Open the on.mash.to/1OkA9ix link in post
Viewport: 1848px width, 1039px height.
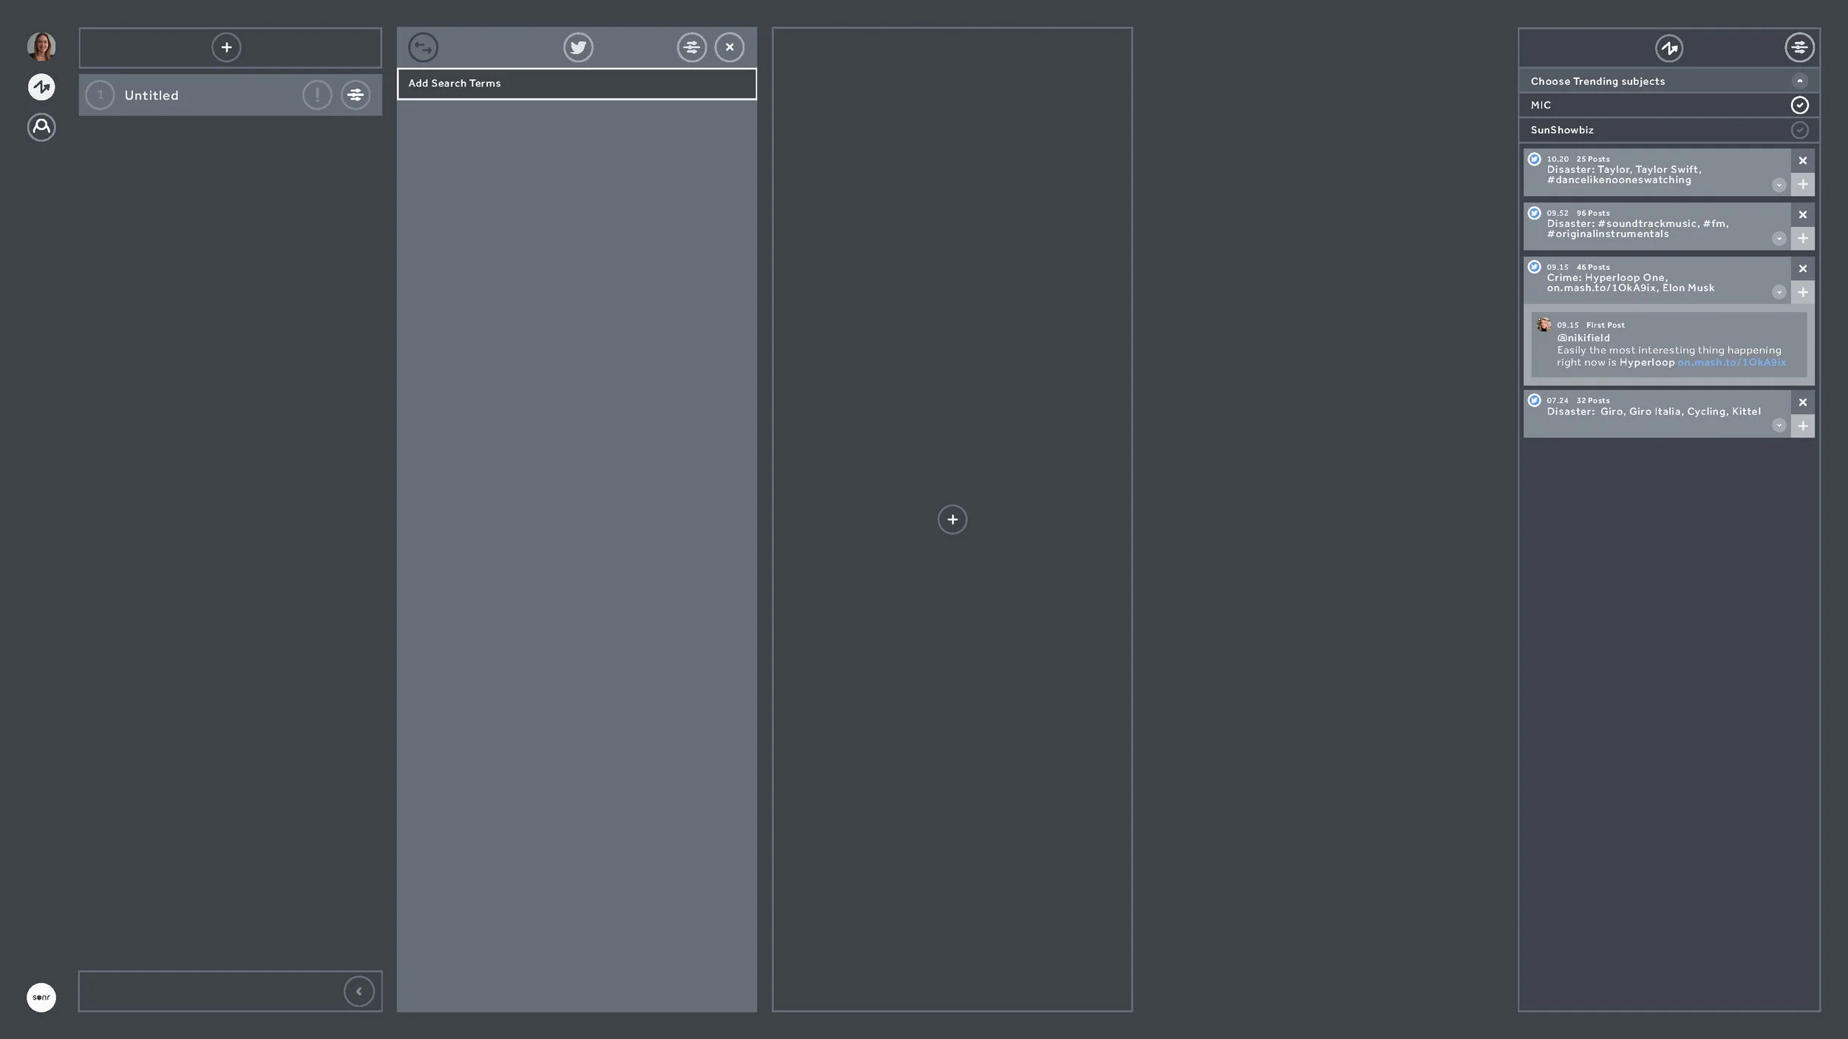click(x=1731, y=363)
